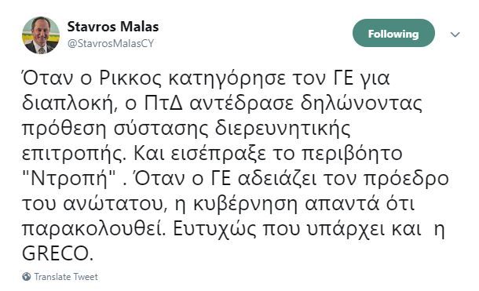This screenshot has width=479, height=291.
Task: Click the word διερευνητικής in third line
Action: click(283, 128)
